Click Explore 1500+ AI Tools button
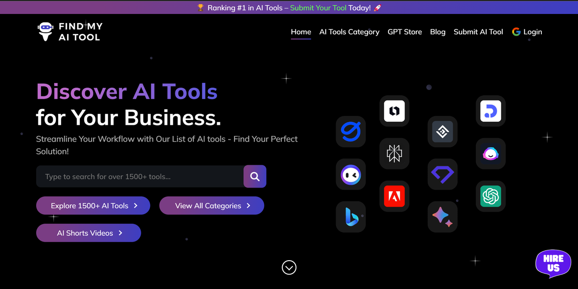The width and height of the screenshot is (578, 289). [93, 206]
